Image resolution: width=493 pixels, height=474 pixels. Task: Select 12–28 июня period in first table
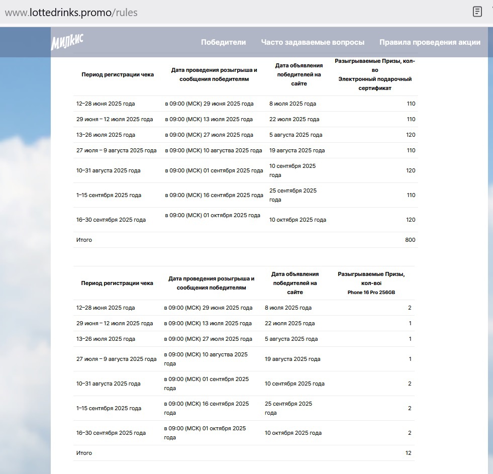106,104
